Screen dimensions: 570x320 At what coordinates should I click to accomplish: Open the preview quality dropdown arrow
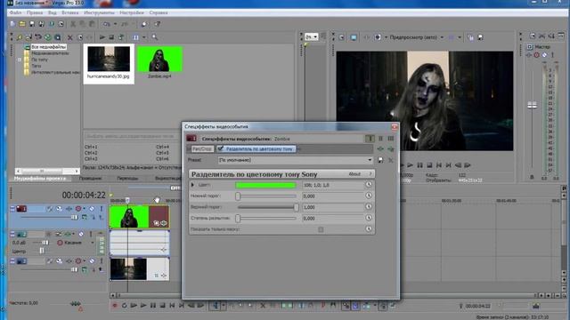coord(442,37)
